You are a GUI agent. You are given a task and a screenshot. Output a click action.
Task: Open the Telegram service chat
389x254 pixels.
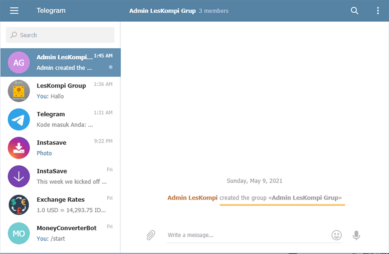point(61,119)
